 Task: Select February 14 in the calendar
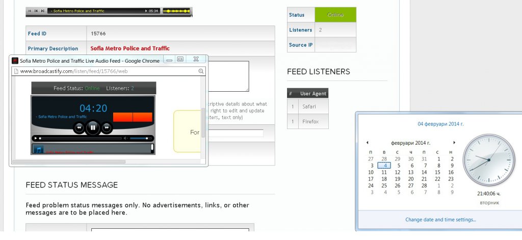click(424, 172)
